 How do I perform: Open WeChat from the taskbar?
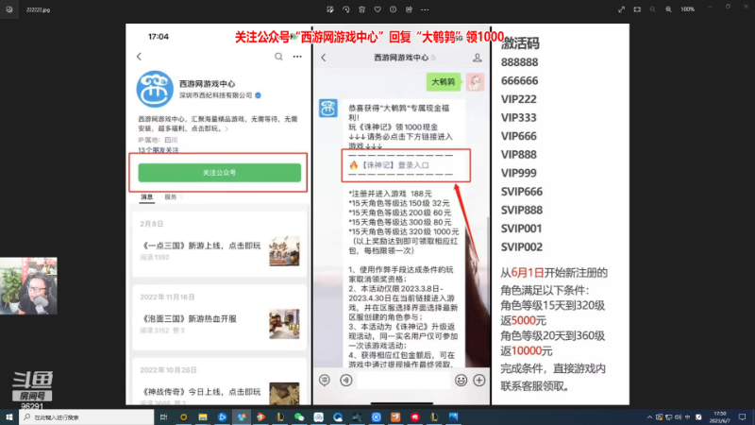point(299,417)
